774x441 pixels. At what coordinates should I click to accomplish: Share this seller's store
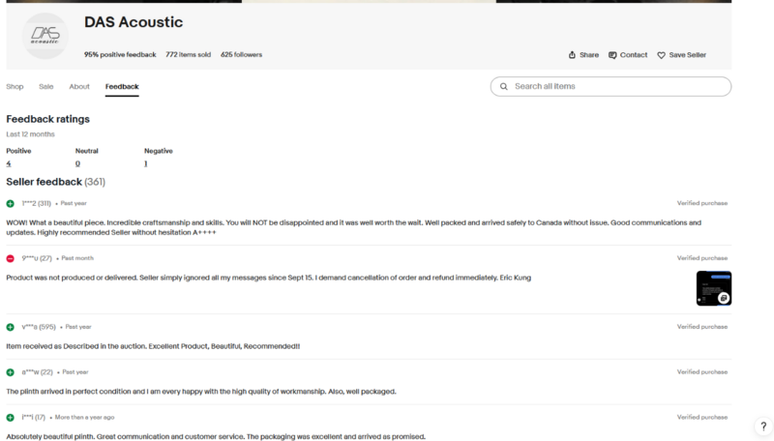(583, 55)
